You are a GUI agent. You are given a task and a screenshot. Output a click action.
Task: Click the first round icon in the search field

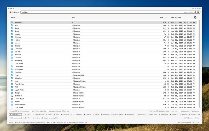[195, 12]
